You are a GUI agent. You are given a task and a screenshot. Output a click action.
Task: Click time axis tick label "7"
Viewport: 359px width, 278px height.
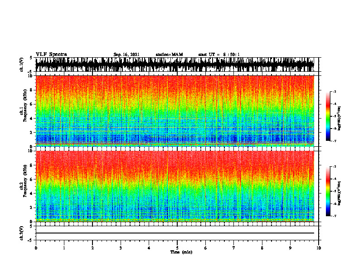tap(234, 248)
